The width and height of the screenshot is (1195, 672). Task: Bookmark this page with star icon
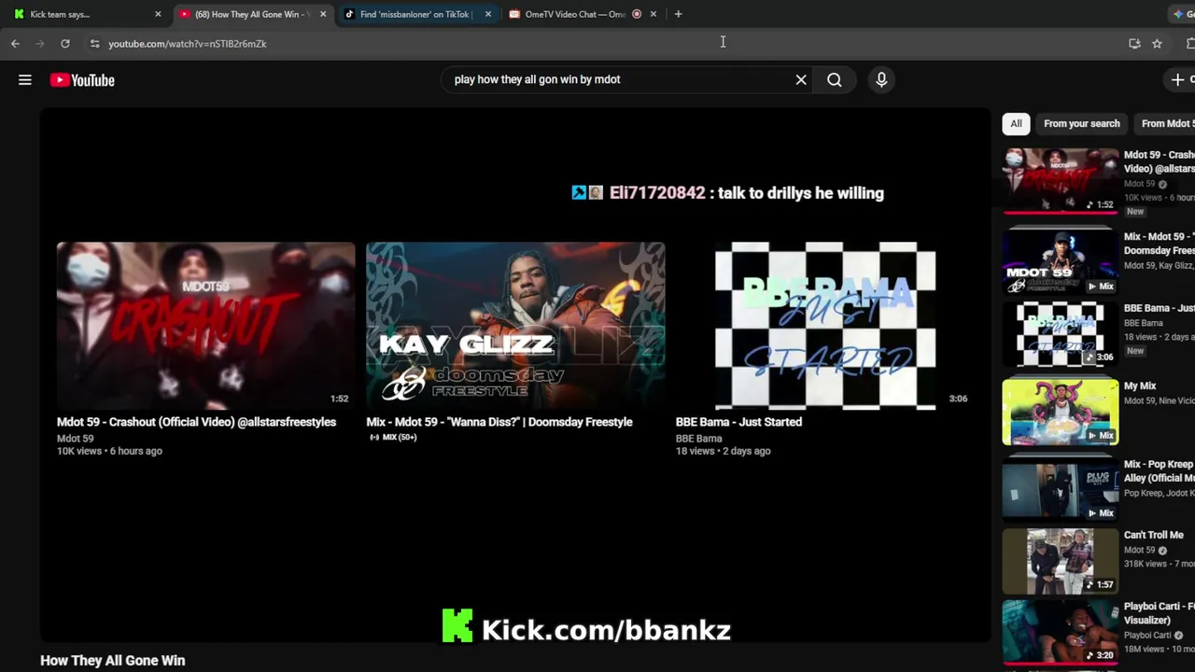pyautogui.click(x=1157, y=44)
